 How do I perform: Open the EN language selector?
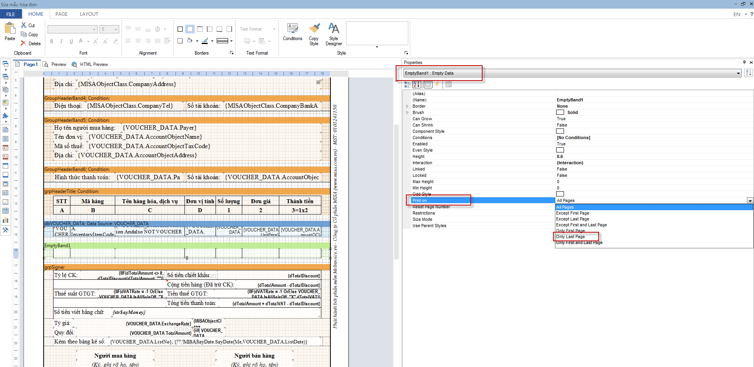(x=739, y=14)
